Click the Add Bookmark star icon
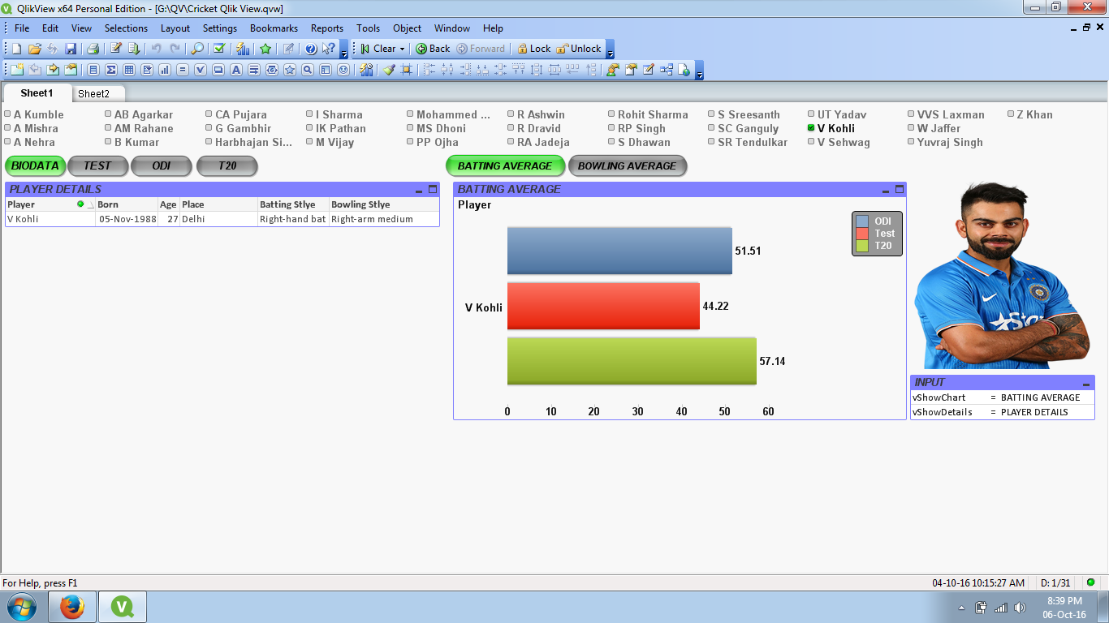The image size is (1109, 623). tap(265, 49)
